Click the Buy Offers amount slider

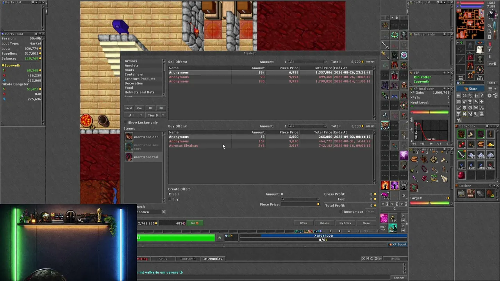click(x=307, y=126)
